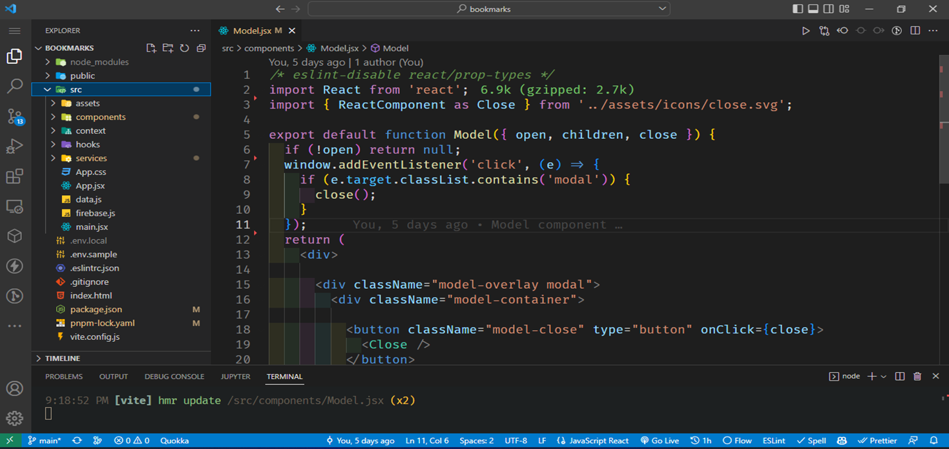The width and height of the screenshot is (949, 449).
Task: Toggle Secondary Side Bar layout button
Action: click(829, 9)
